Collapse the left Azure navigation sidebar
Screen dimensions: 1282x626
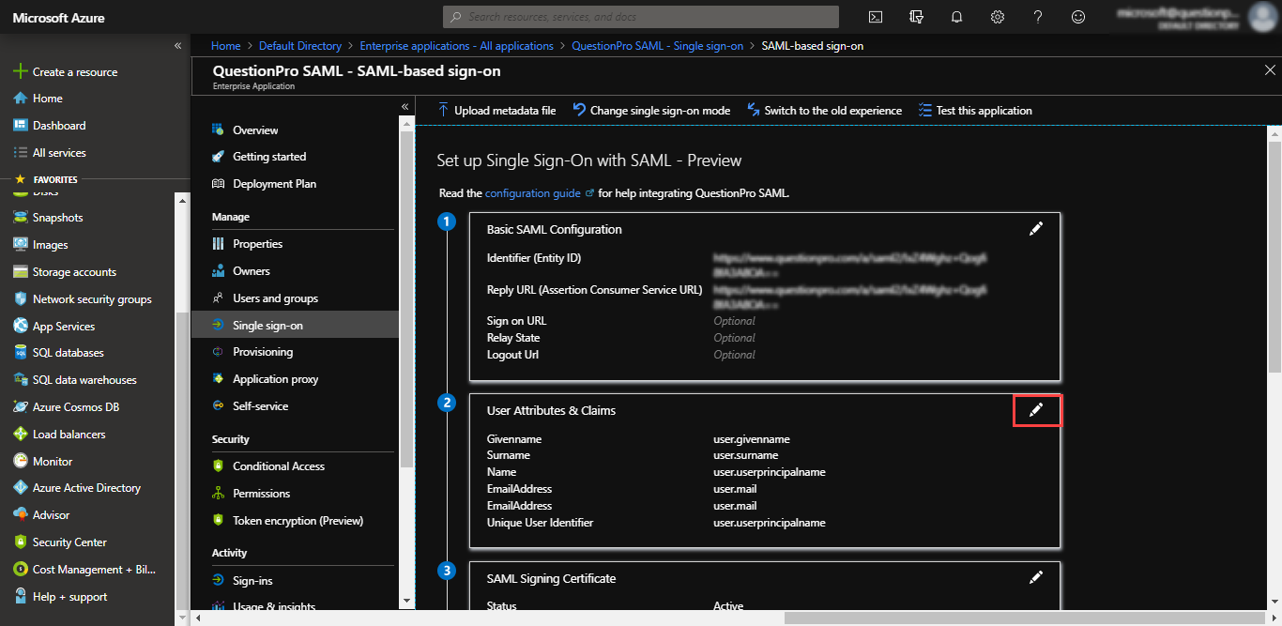pos(177,46)
